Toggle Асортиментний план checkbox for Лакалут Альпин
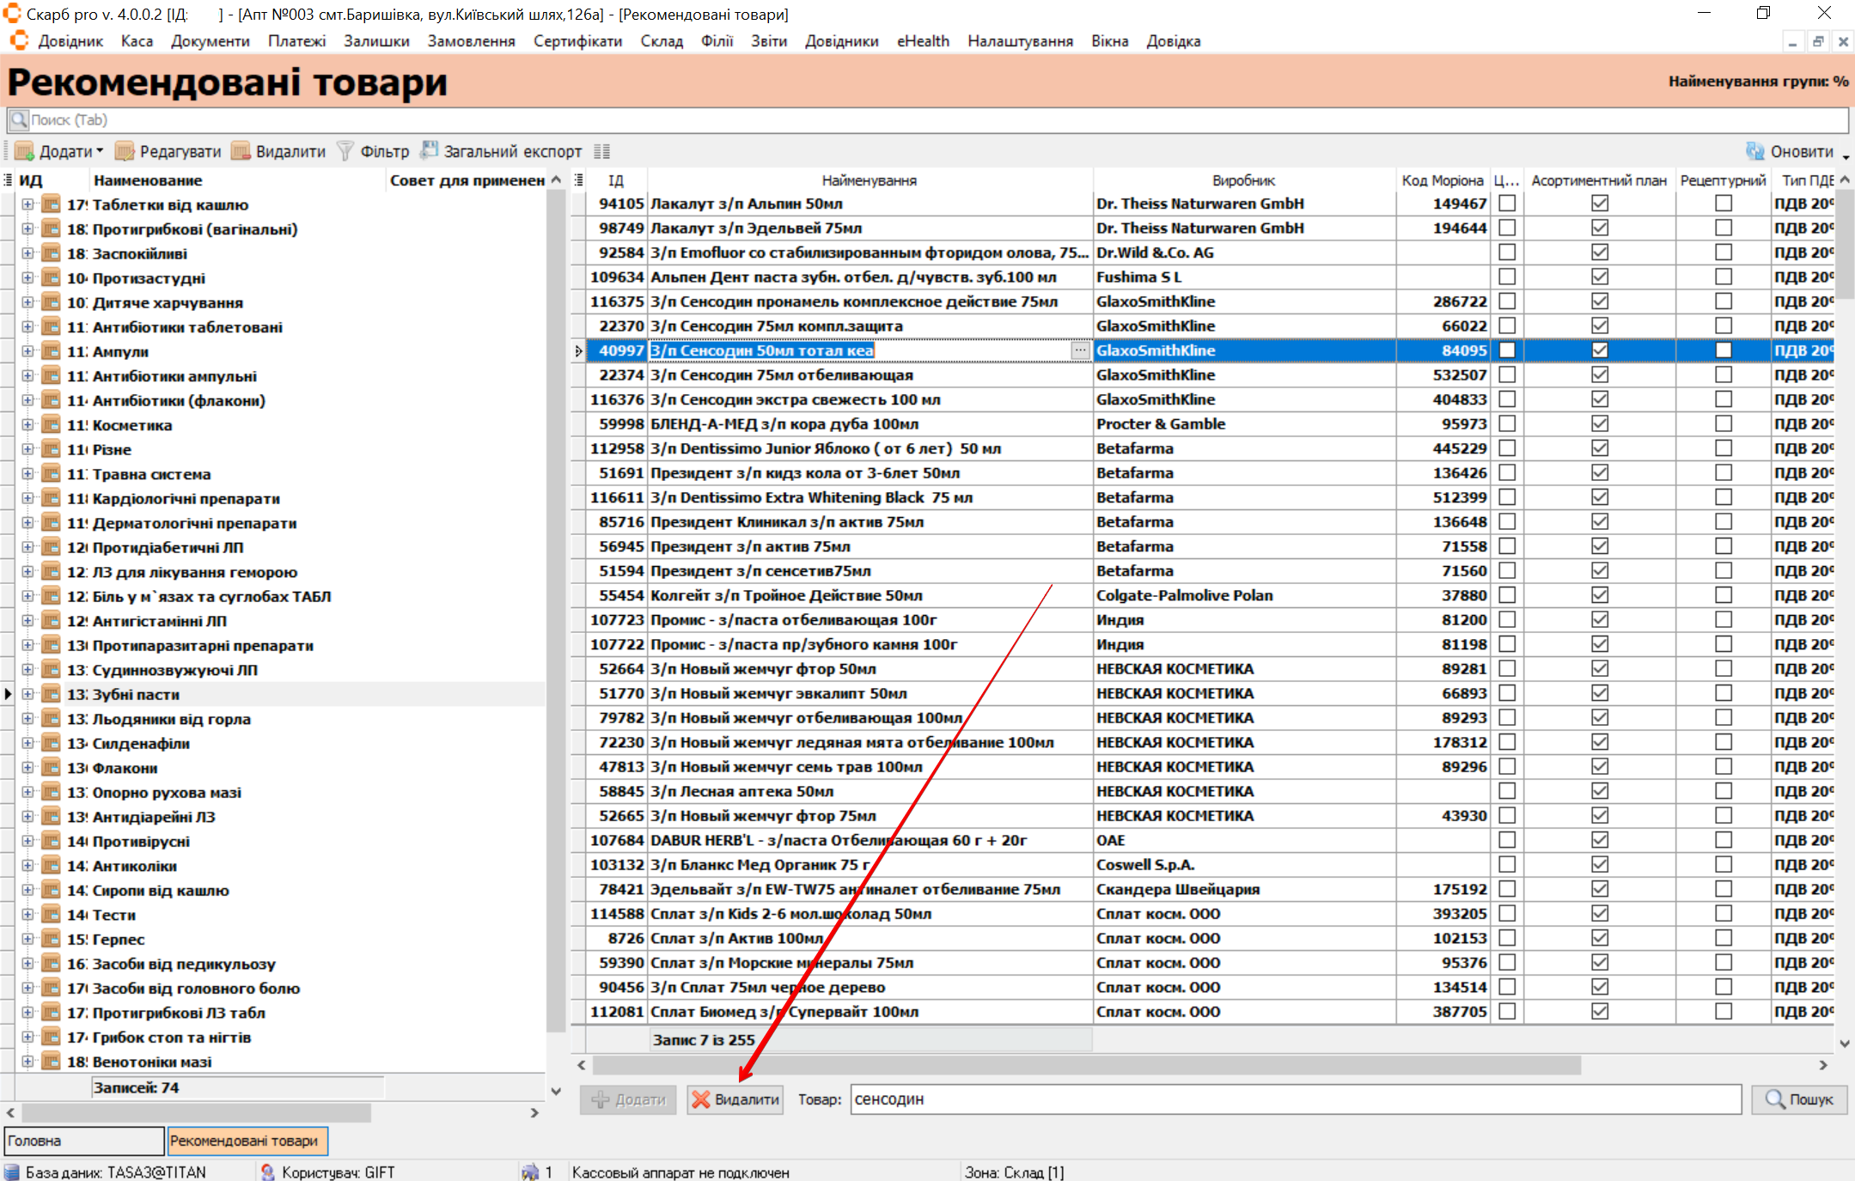 [x=1599, y=204]
